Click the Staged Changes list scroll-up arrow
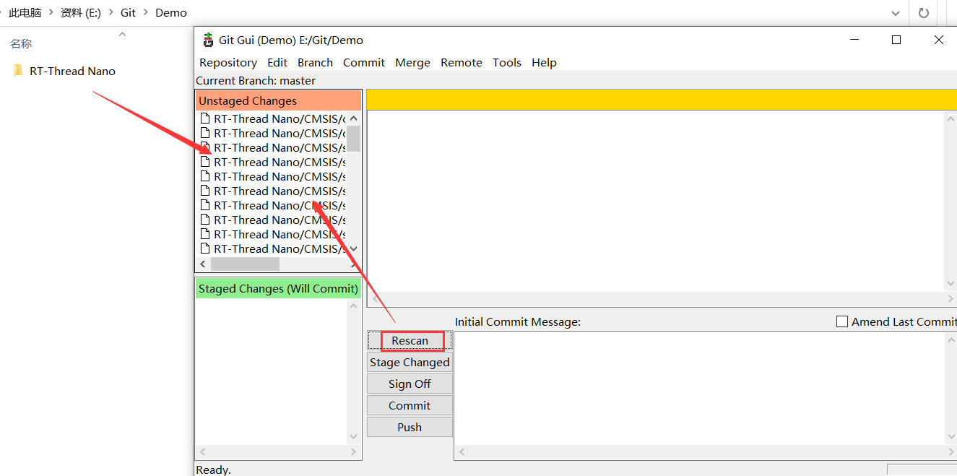This screenshot has width=957, height=476. tap(353, 306)
